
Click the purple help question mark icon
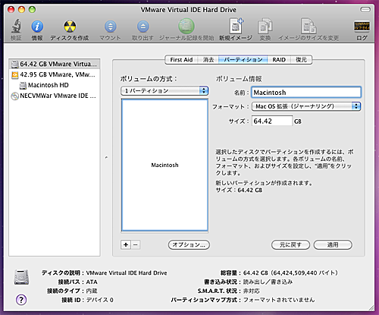21,300
